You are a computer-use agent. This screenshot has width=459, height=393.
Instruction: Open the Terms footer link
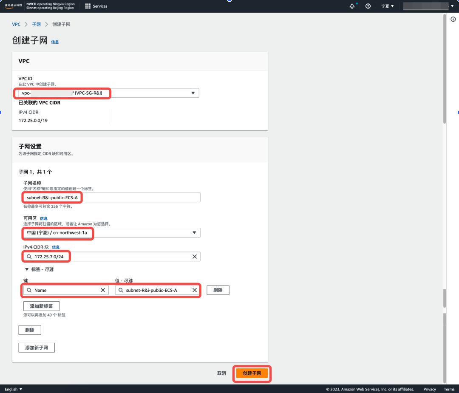point(449,389)
